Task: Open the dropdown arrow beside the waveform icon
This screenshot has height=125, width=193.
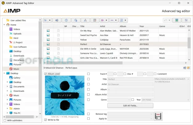Action: click(x=106, y=20)
